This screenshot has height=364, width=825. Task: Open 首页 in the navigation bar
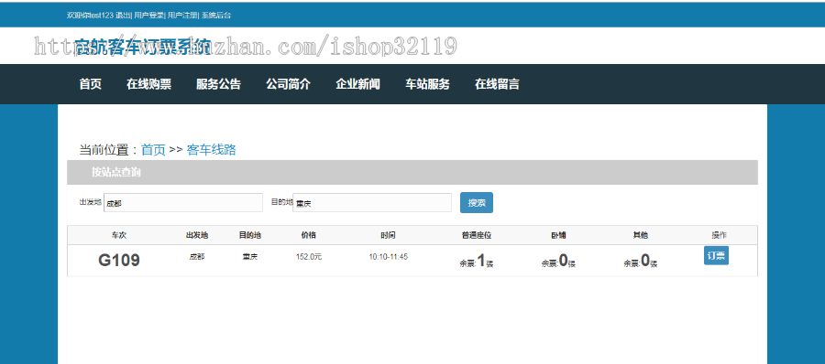(x=91, y=84)
